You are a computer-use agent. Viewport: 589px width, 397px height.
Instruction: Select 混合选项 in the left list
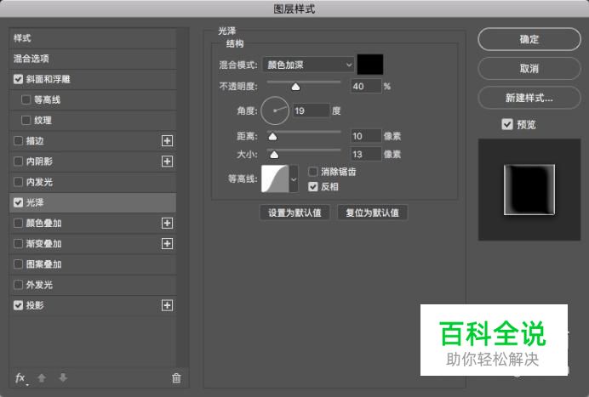tap(93, 59)
